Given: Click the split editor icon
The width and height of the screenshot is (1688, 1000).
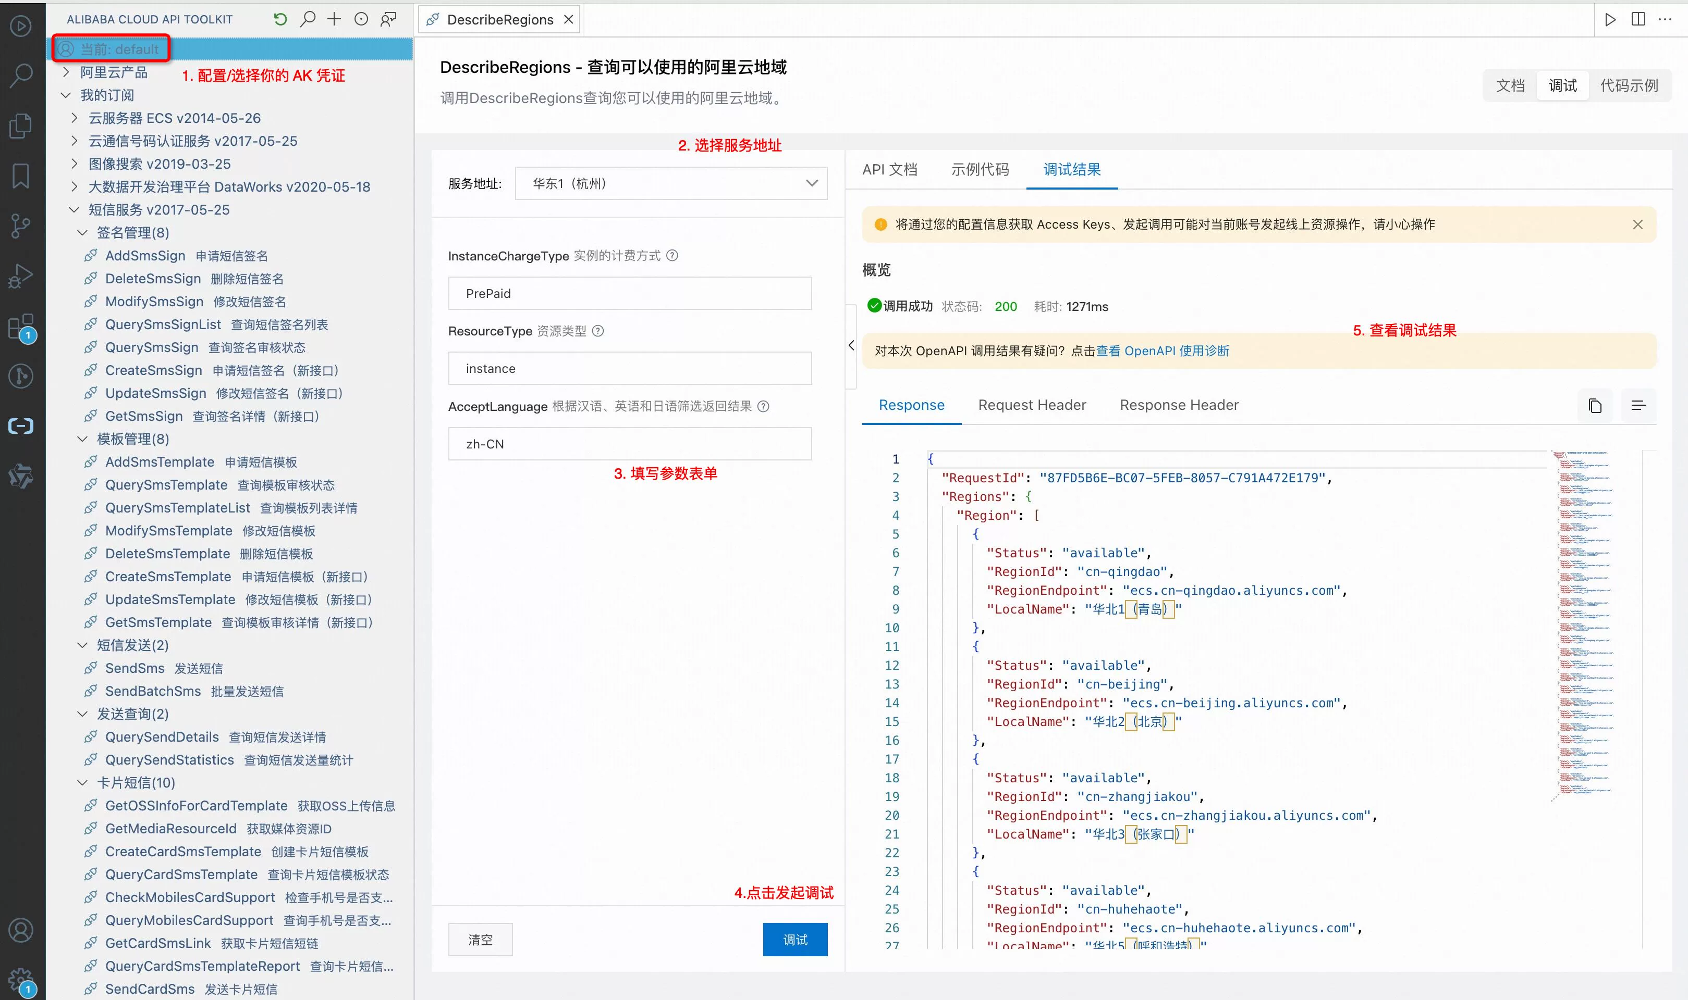Looking at the screenshot, I should [x=1638, y=20].
